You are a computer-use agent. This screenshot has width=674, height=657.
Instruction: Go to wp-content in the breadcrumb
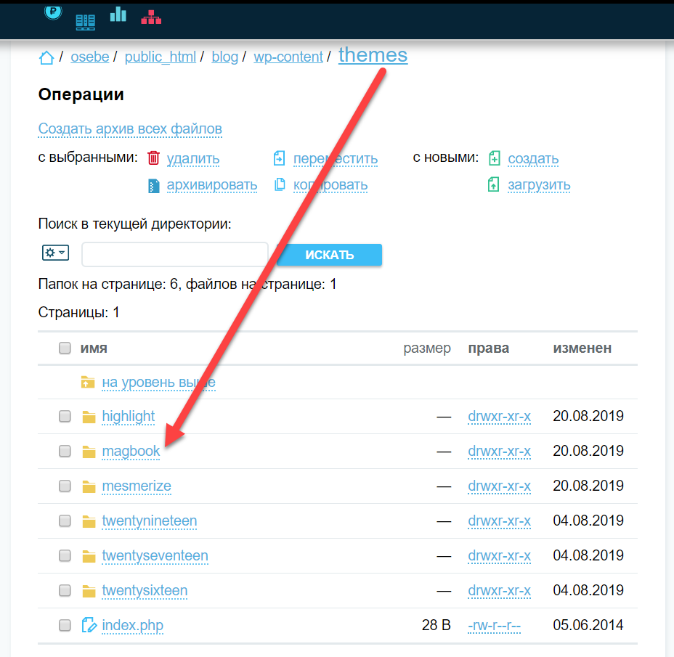[x=288, y=57]
